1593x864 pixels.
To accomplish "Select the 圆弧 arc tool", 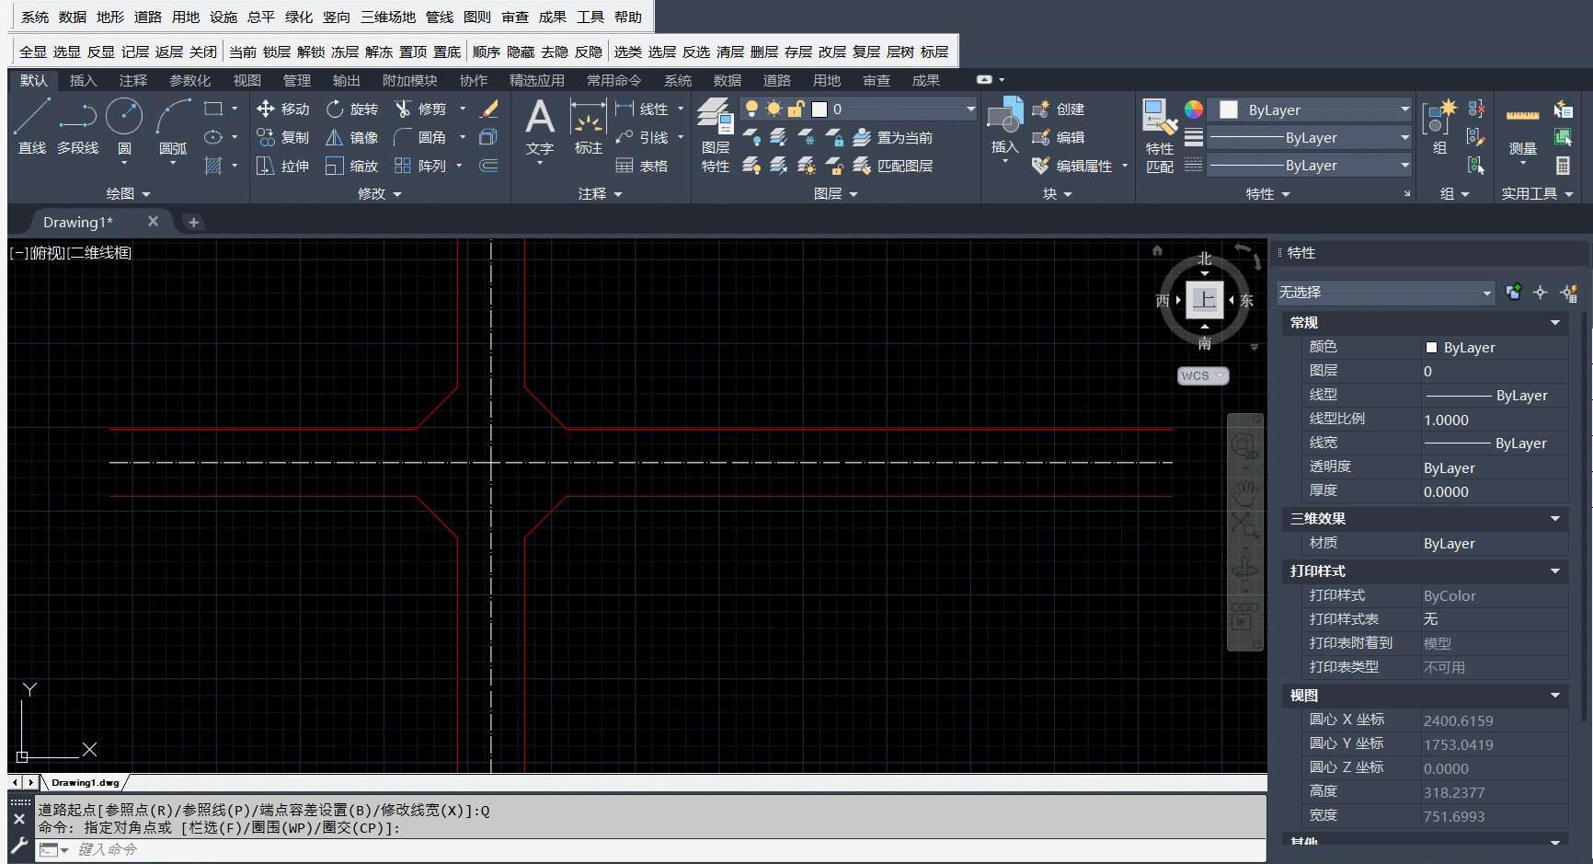I will coord(173,127).
